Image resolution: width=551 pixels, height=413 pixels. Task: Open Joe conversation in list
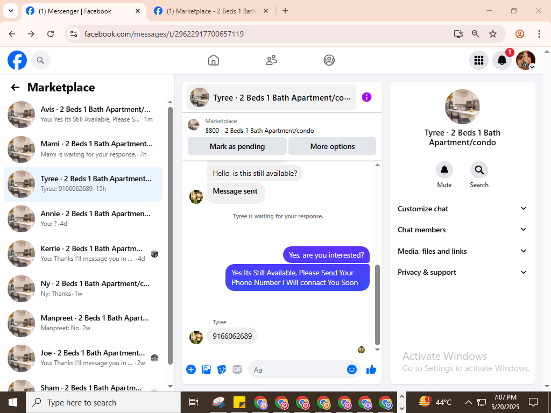(83, 358)
